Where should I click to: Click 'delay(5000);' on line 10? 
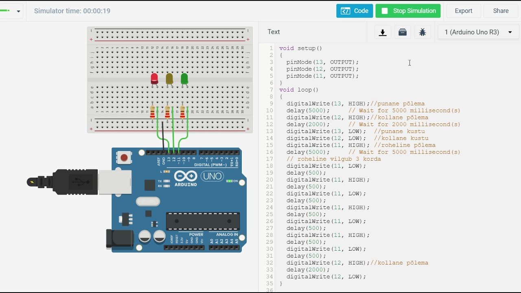tap(308, 110)
